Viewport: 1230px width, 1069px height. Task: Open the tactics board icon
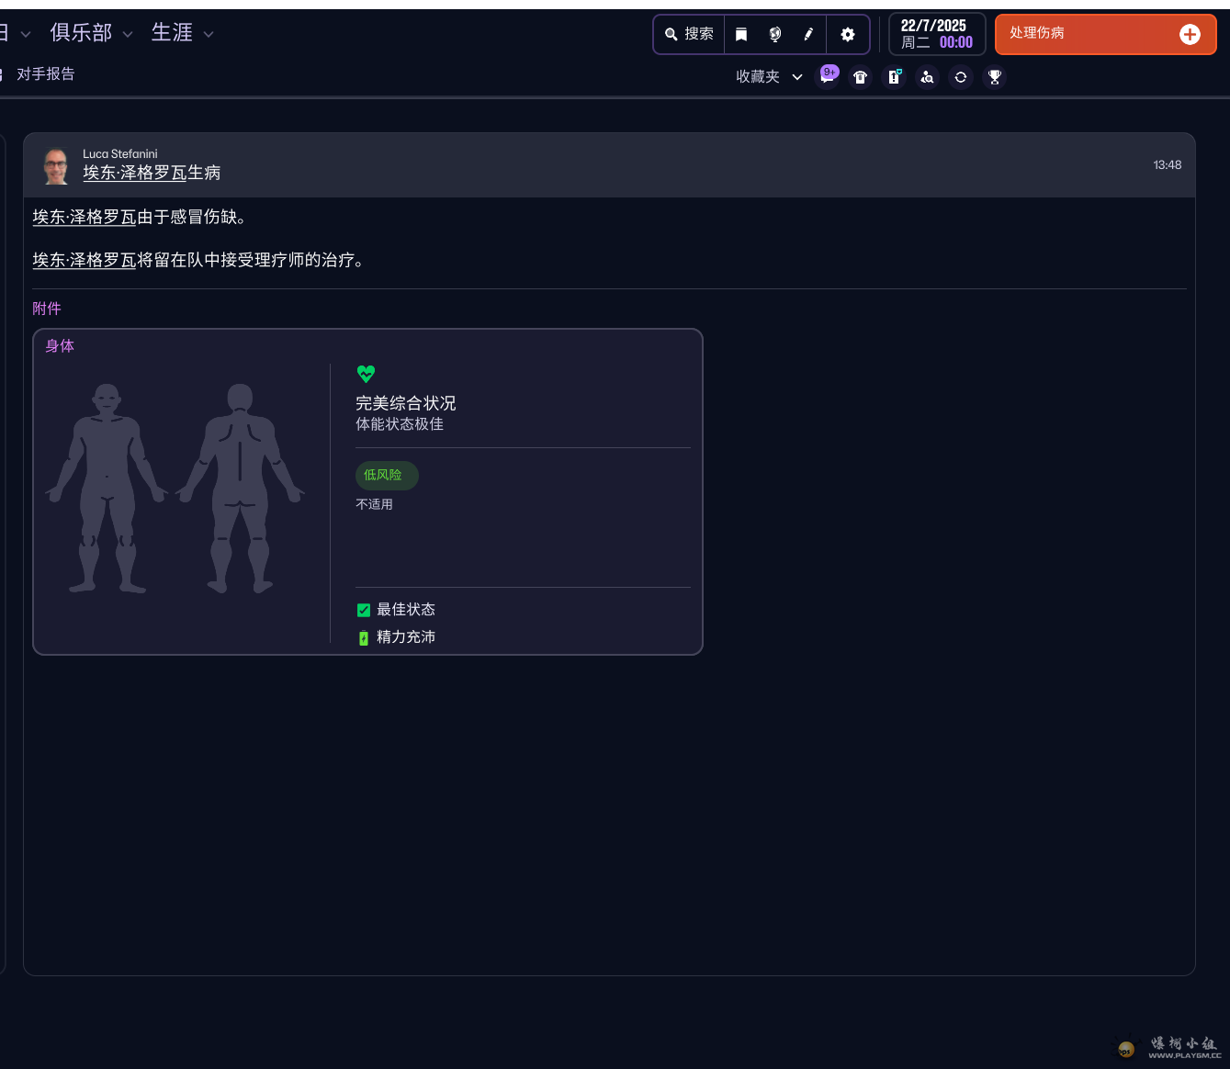[x=894, y=77]
